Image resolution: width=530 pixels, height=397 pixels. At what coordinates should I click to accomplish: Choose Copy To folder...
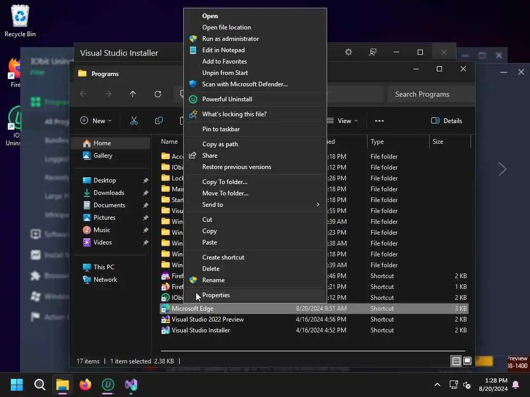[x=225, y=182]
